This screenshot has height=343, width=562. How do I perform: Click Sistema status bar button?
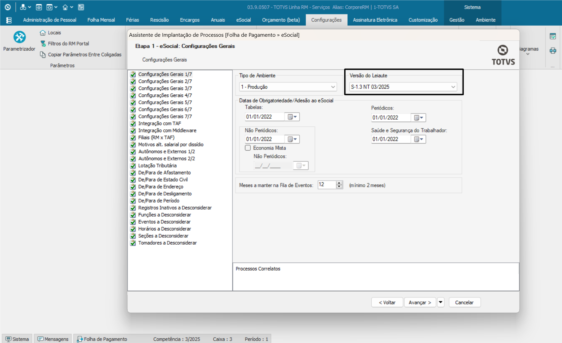(17, 339)
